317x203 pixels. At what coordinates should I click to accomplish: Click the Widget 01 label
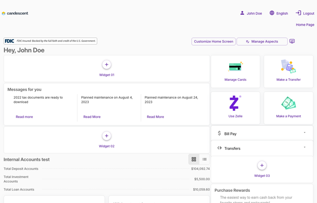(106, 75)
